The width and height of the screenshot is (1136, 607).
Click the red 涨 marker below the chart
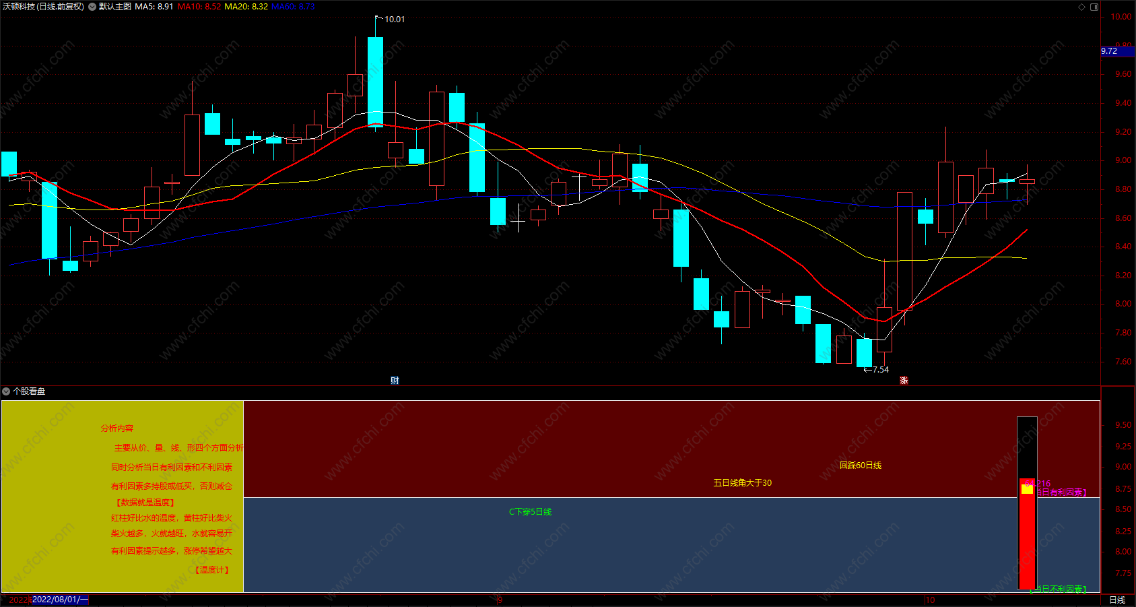click(x=904, y=381)
